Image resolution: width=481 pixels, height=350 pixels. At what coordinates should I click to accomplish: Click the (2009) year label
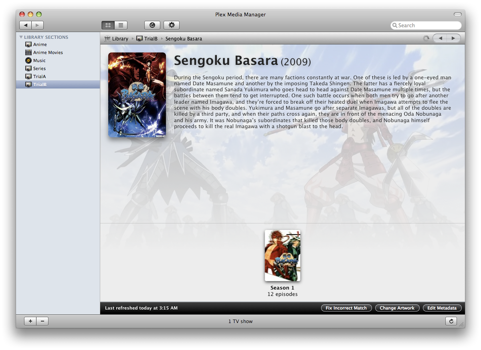(x=295, y=62)
